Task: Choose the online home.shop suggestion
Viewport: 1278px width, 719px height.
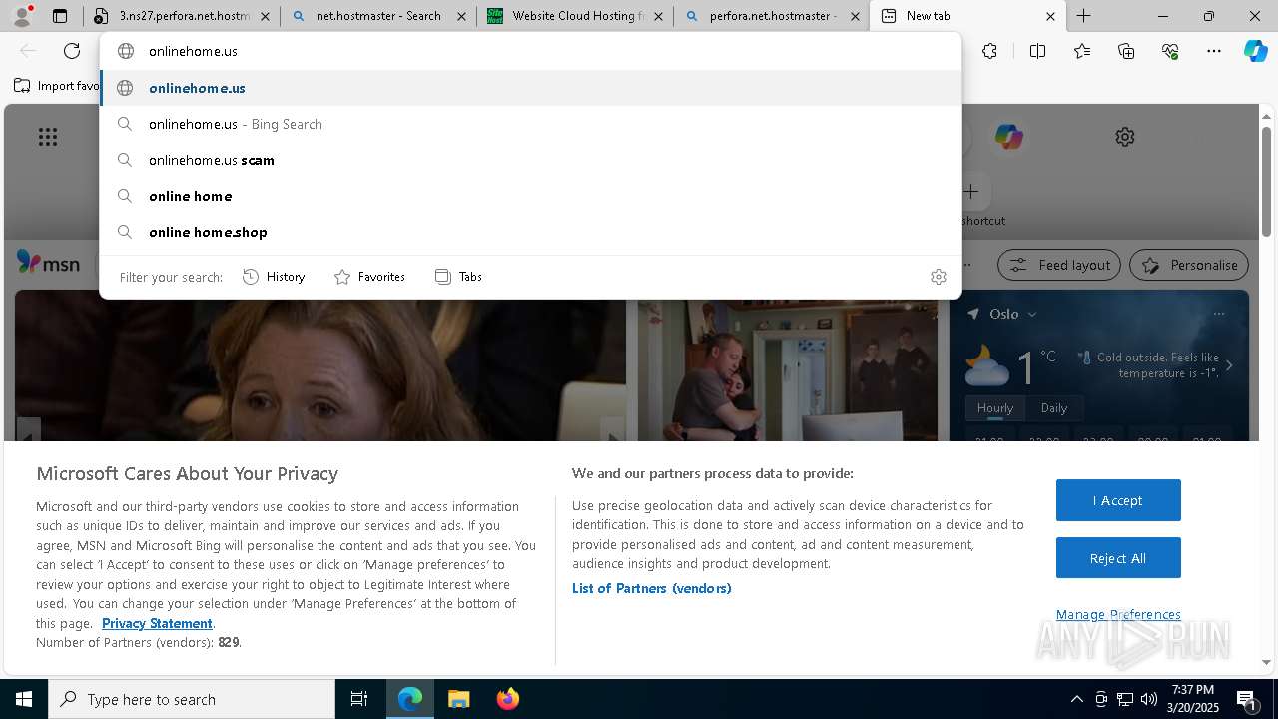Action: pos(531,232)
